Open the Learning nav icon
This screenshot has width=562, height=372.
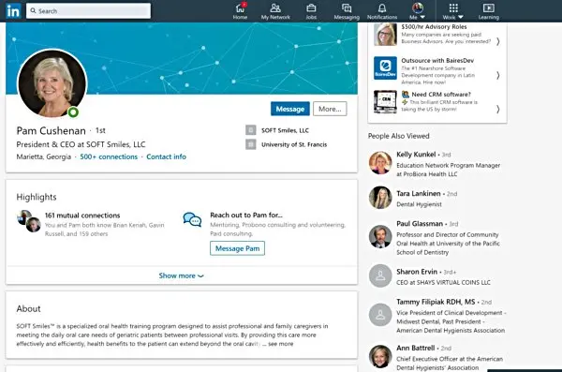click(489, 11)
